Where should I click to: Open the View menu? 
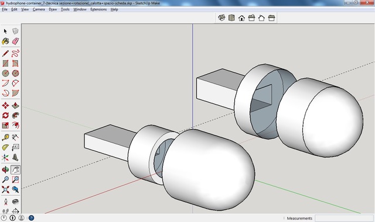point(25,9)
